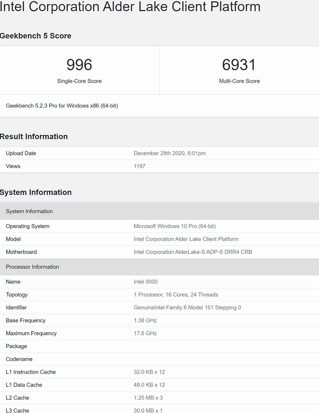Select GenuineIntel Family 6 Model 151 Stepping 0
The image size is (319, 413).
click(x=187, y=308)
